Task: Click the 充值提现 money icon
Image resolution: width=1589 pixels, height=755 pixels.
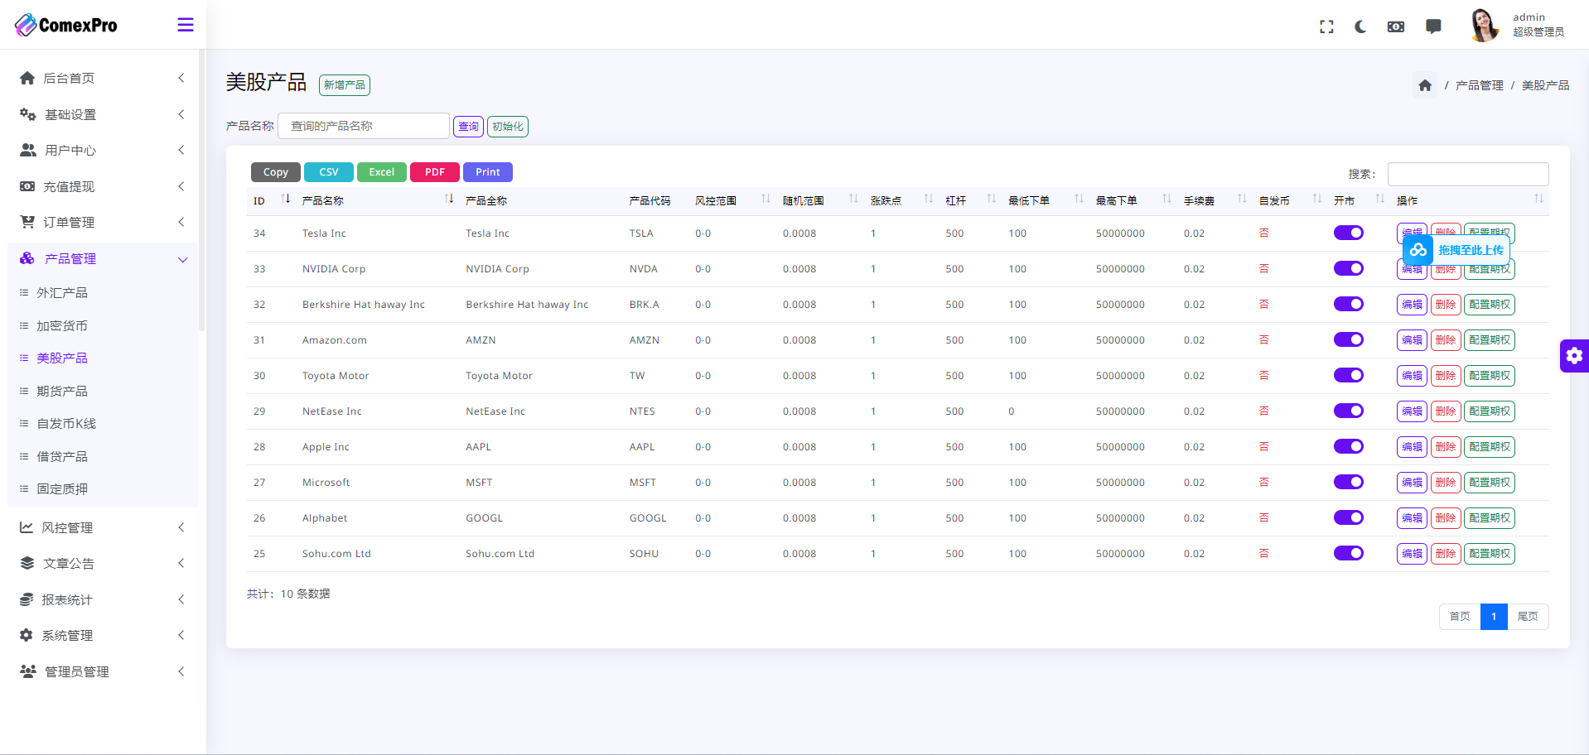Action: pos(27,186)
